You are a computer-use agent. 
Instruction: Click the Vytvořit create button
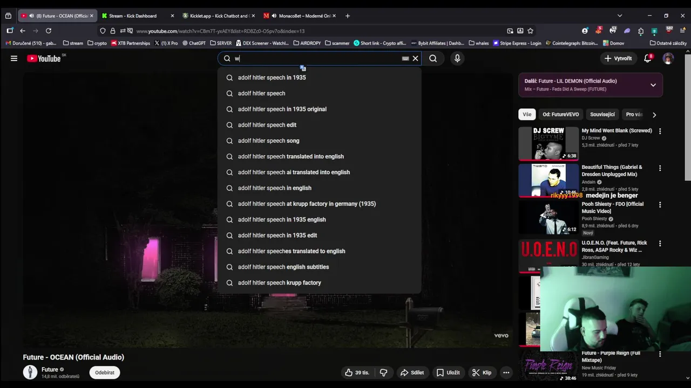(x=618, y=58)
